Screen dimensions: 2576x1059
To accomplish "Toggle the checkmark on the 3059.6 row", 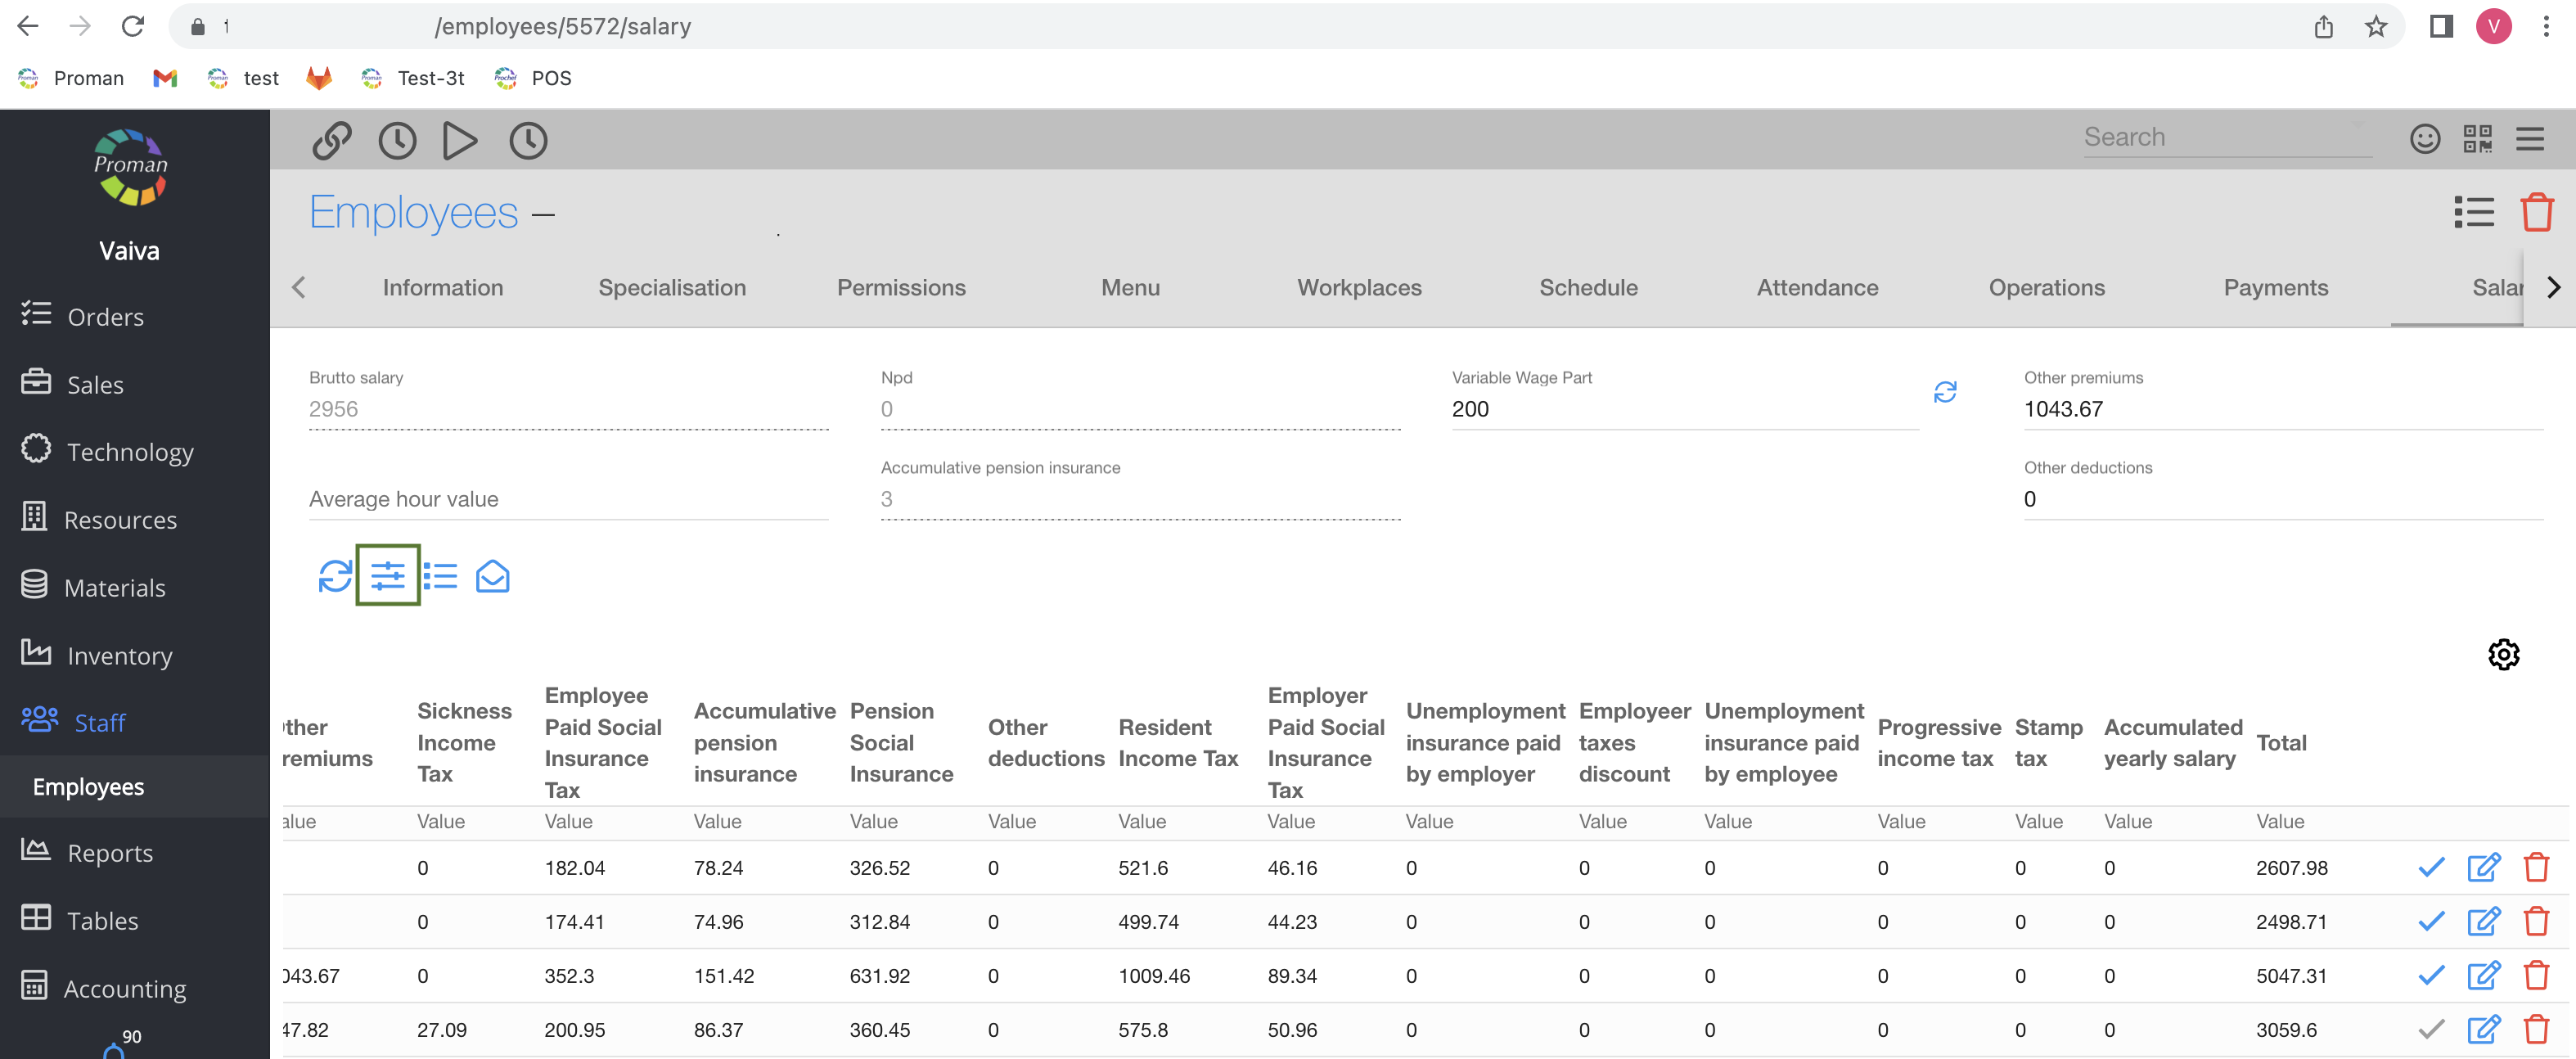I will tap(2431, 1029).
